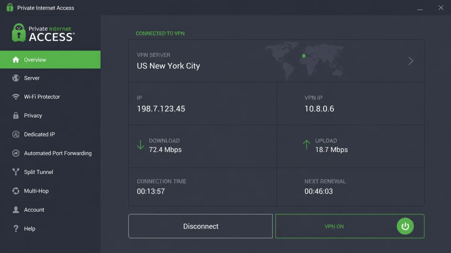The image size is (451, 253).
Task: Click the IP address 198.7.123.45
Action: (161, 109)
